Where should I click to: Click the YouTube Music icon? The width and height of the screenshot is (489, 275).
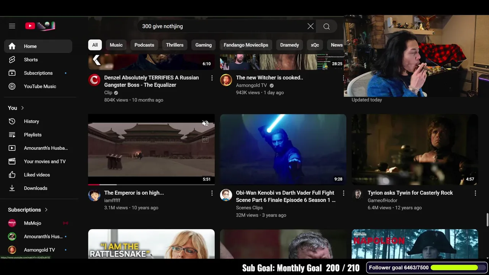(x=12, y=86)
